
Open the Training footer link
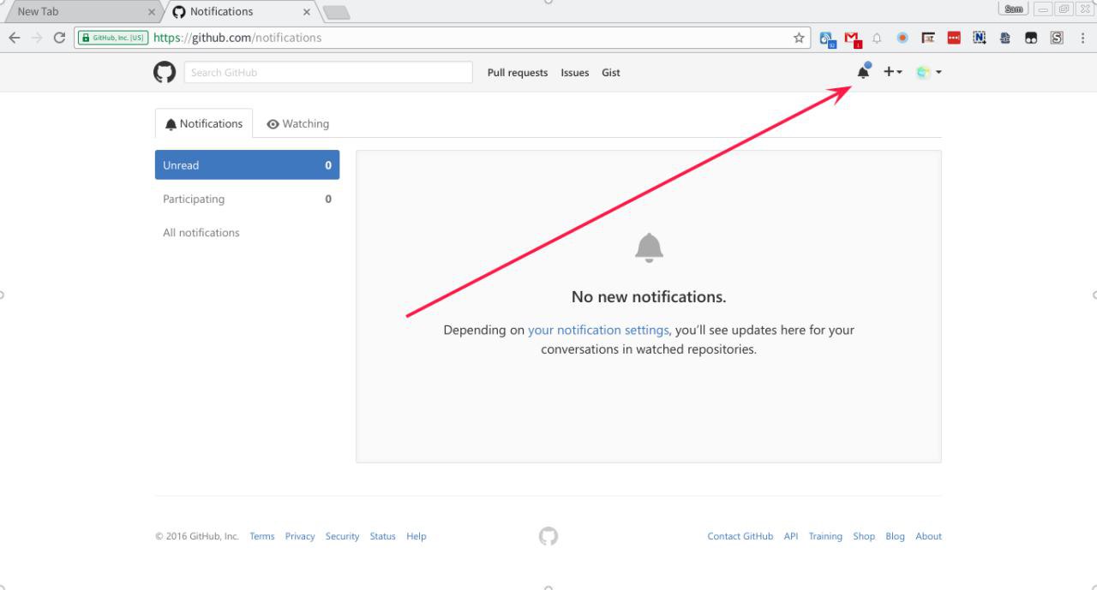(x=825, y=536)
